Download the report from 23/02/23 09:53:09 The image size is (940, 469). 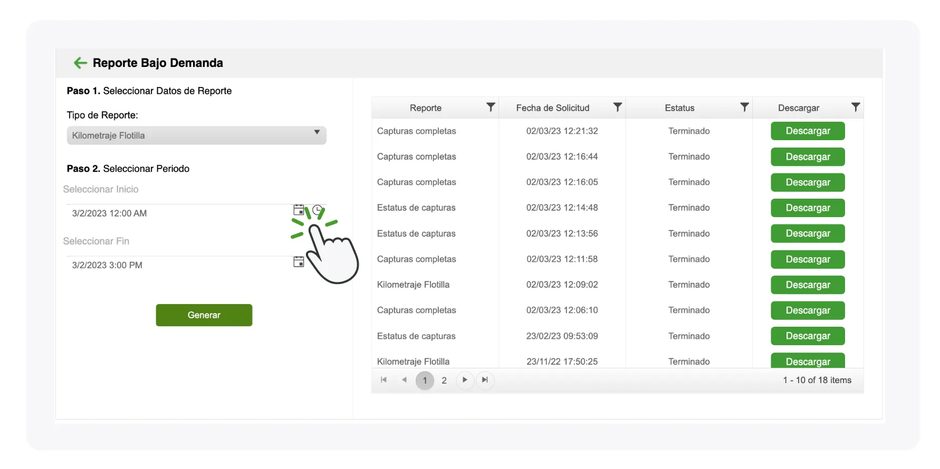coord(808,336)
